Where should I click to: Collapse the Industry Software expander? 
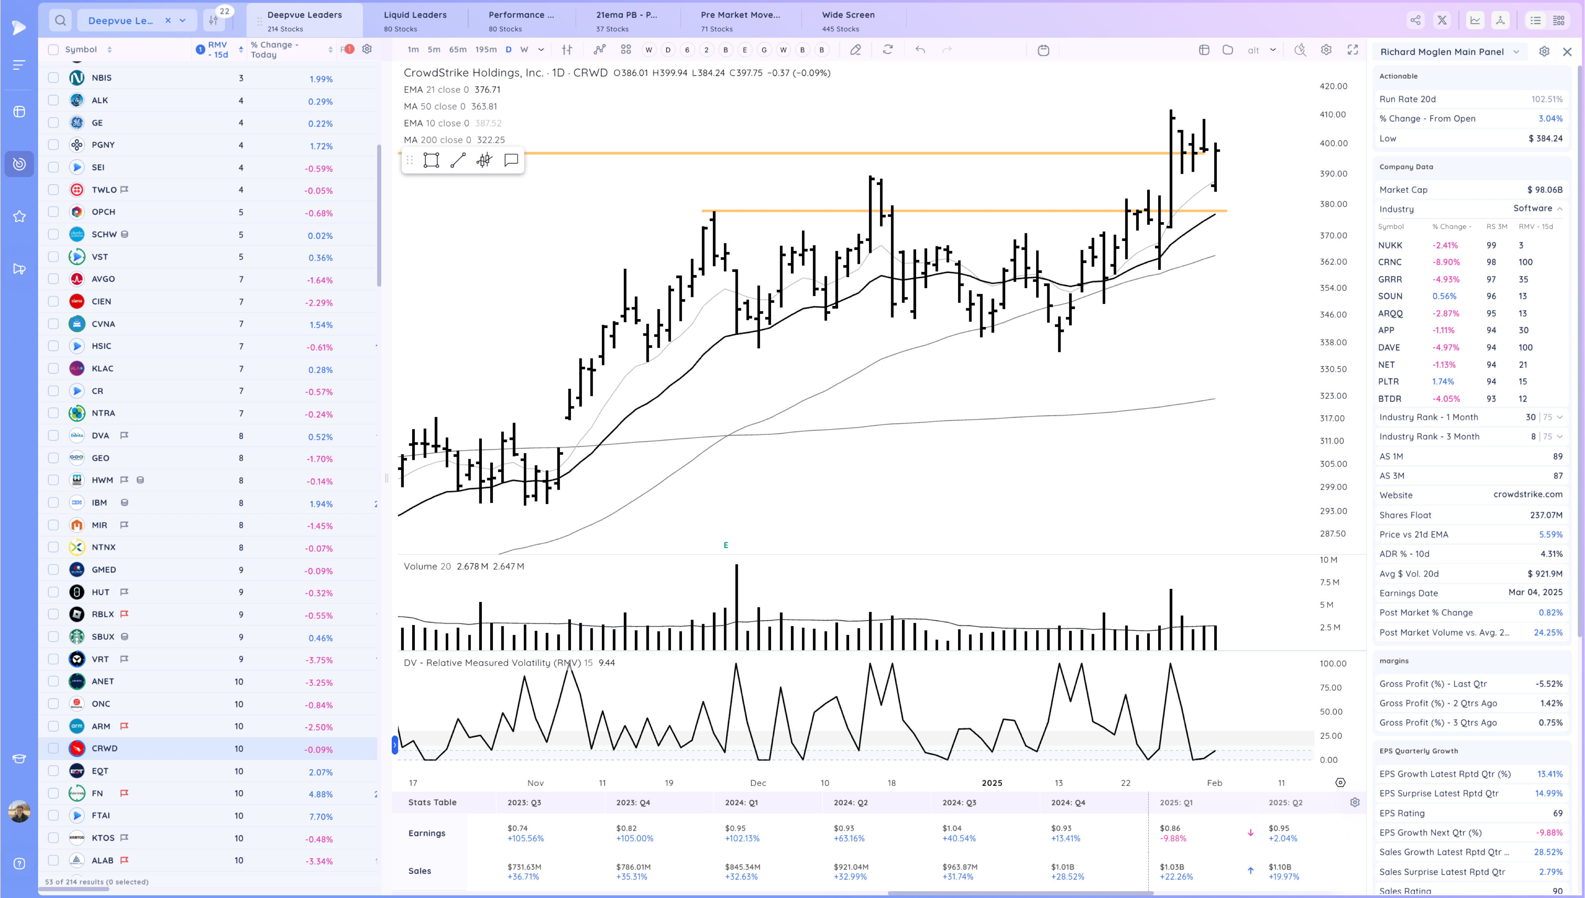click(1559, 208)
